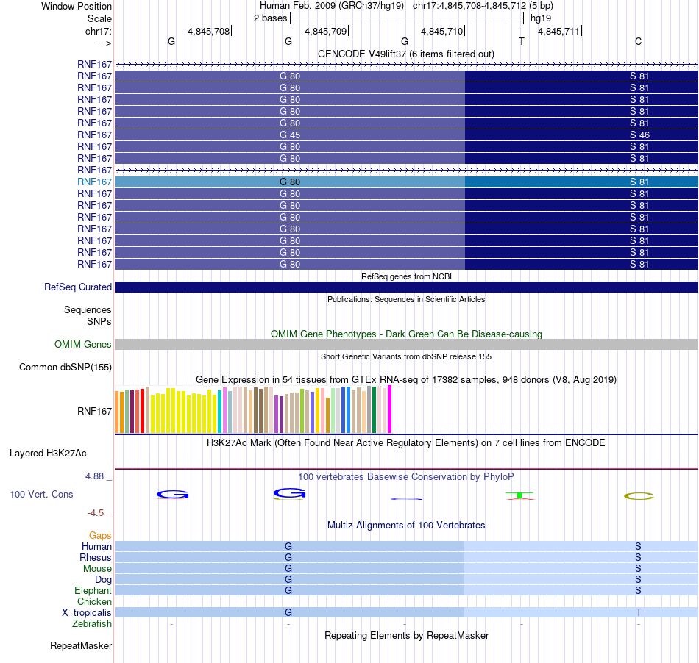Select the 4.88 conservation scale value

94,476
